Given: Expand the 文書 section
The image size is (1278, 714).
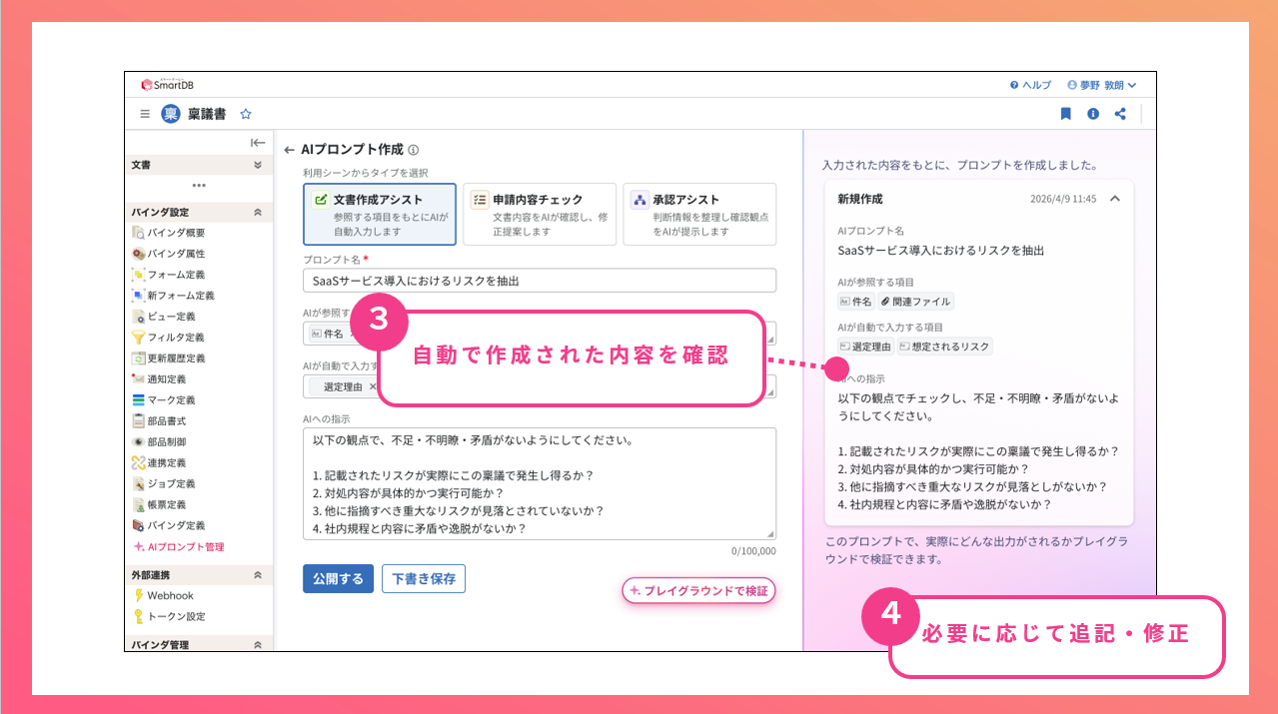Looking at the screenshot, I should 257,165.
